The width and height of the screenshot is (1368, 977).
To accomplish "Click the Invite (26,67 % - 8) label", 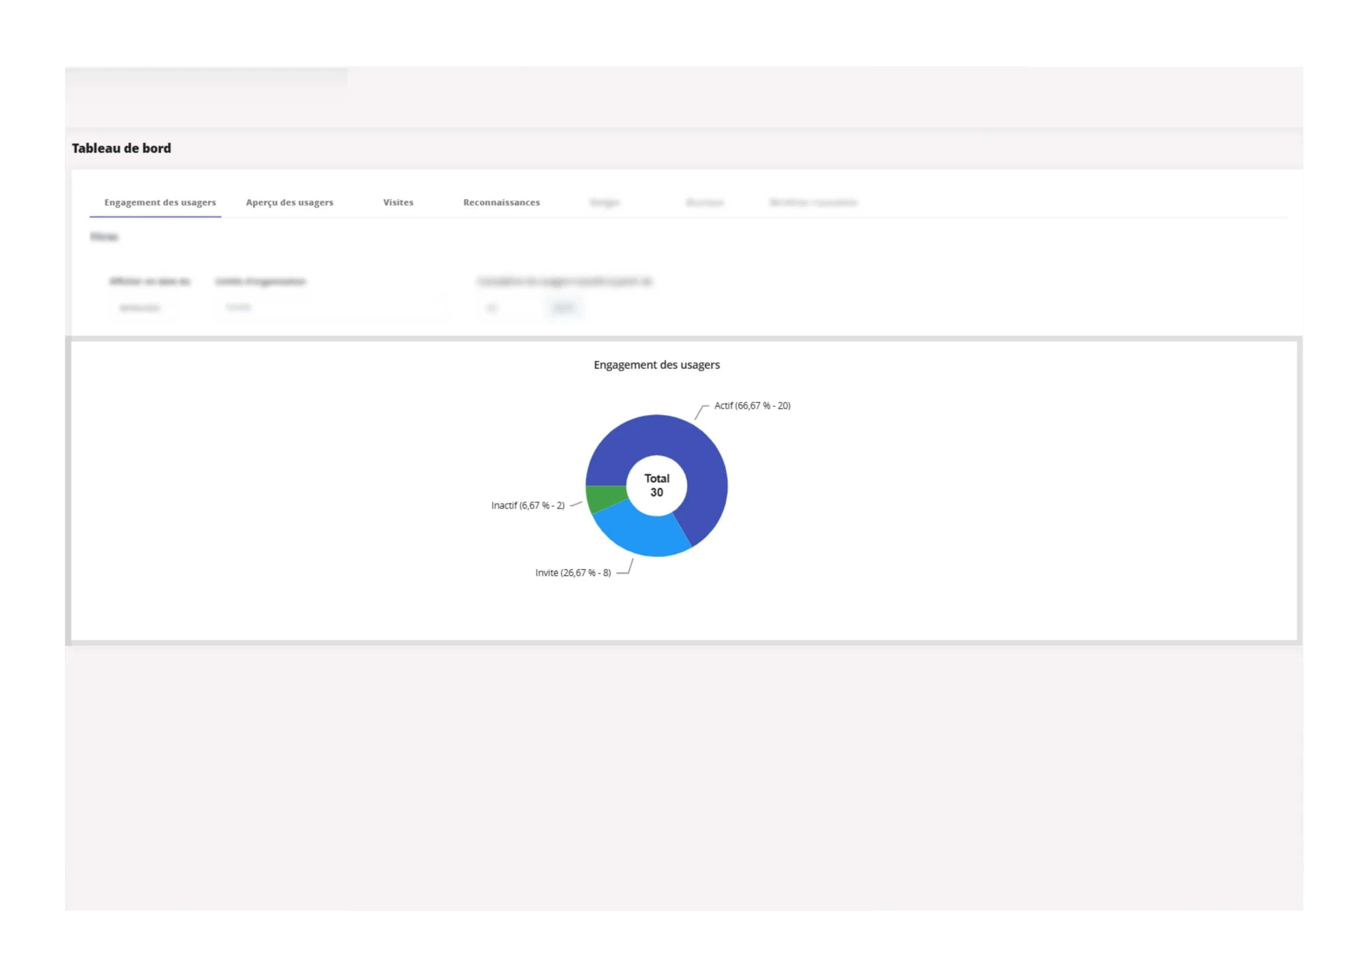I will [x=573, y=573].
